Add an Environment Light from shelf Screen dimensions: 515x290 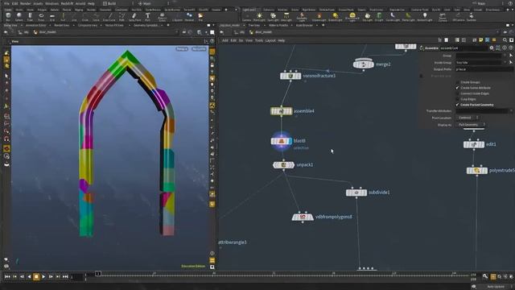pyautogui.click(x=352, y=17)
